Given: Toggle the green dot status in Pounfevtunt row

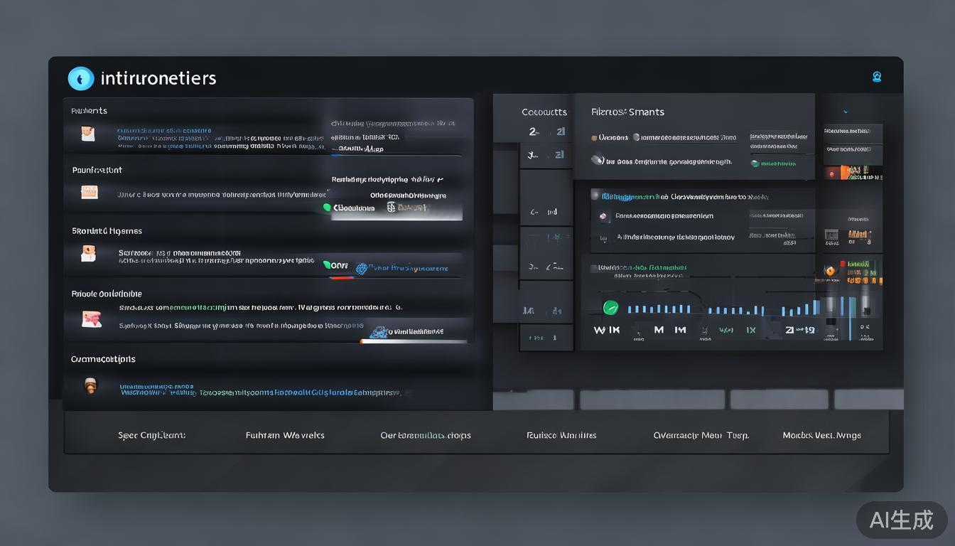Looking at the screenshot, I should 328,208.
